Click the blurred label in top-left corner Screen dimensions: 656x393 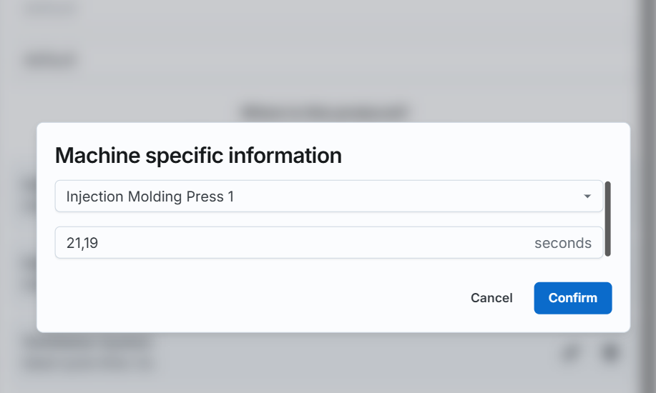coord(50,8)
